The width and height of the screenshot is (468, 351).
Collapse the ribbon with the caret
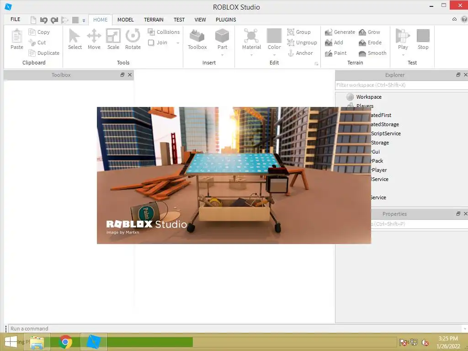pyautogui.click(x=454, y=19)
